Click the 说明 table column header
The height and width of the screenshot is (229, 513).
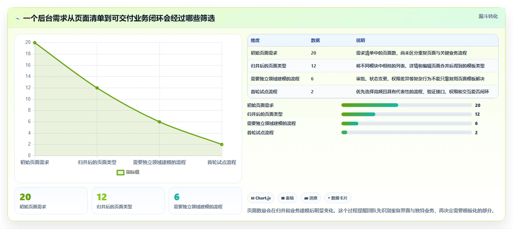tap(360, 41)
